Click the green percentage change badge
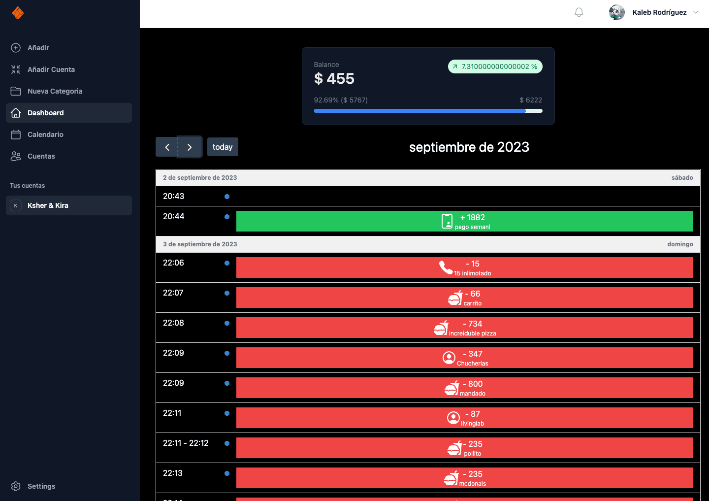Image resolution: width=709 pixels, height=501 pixels. [x=495, y=67]
